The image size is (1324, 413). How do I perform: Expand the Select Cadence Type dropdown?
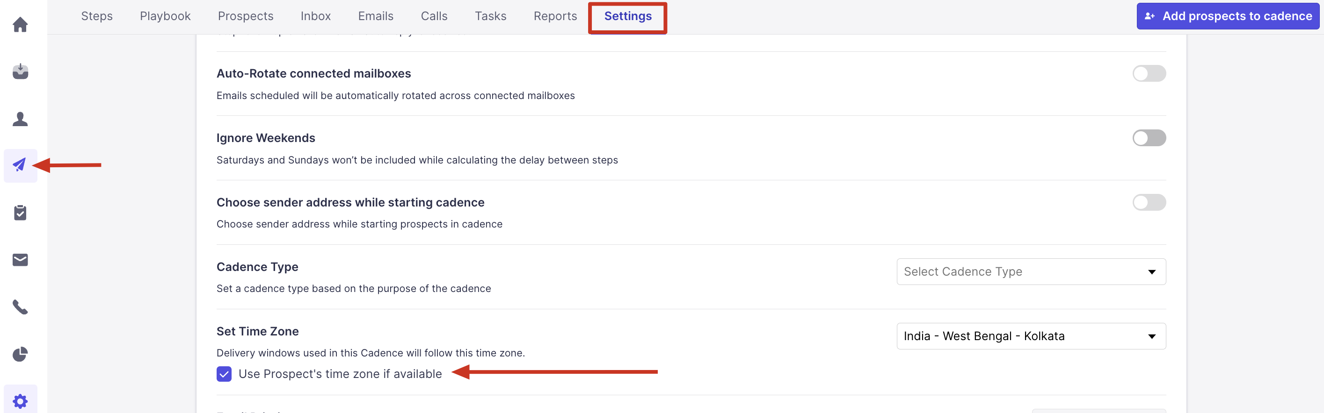1031,271
